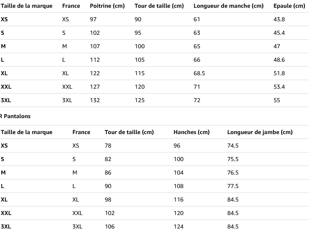Select the 74.5 leg length value
Image resolution: width=309 pixels, height=233 pixels.
(233, 146)
